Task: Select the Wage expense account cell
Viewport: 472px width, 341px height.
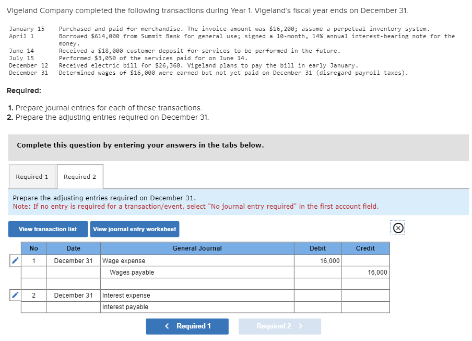Action: point(197,261)
